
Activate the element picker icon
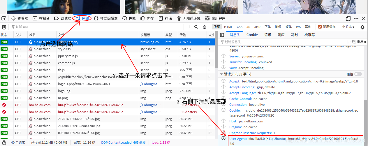(x=4, y=18)
